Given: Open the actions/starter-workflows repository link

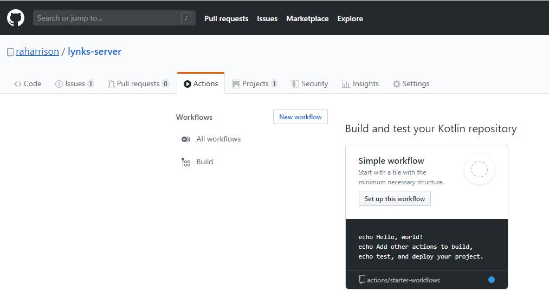Looking at the screenshot, I should [403, 280].
